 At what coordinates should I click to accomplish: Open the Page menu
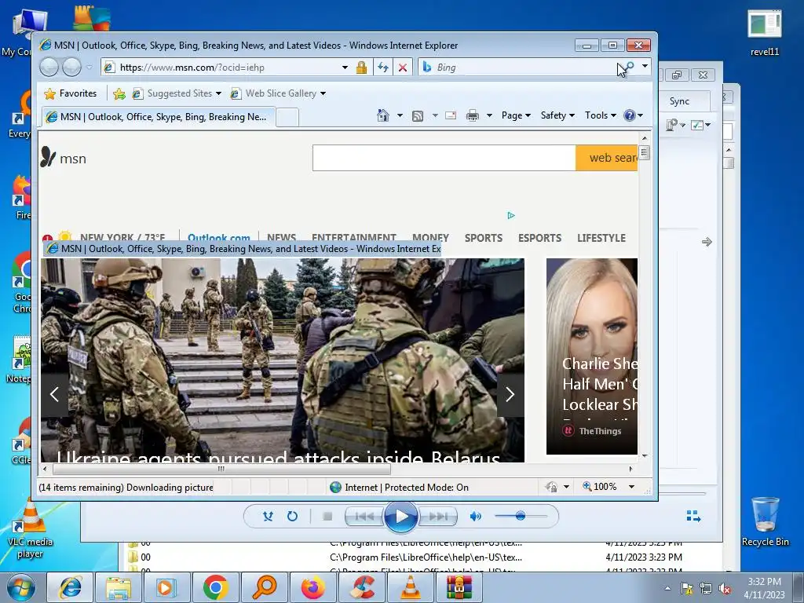pyautogui.click(x=516, y=115)
